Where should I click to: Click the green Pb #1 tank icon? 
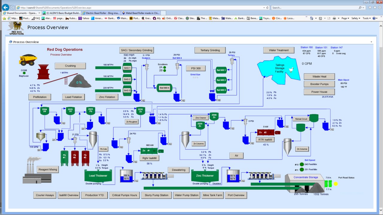[x=64, y=158]
